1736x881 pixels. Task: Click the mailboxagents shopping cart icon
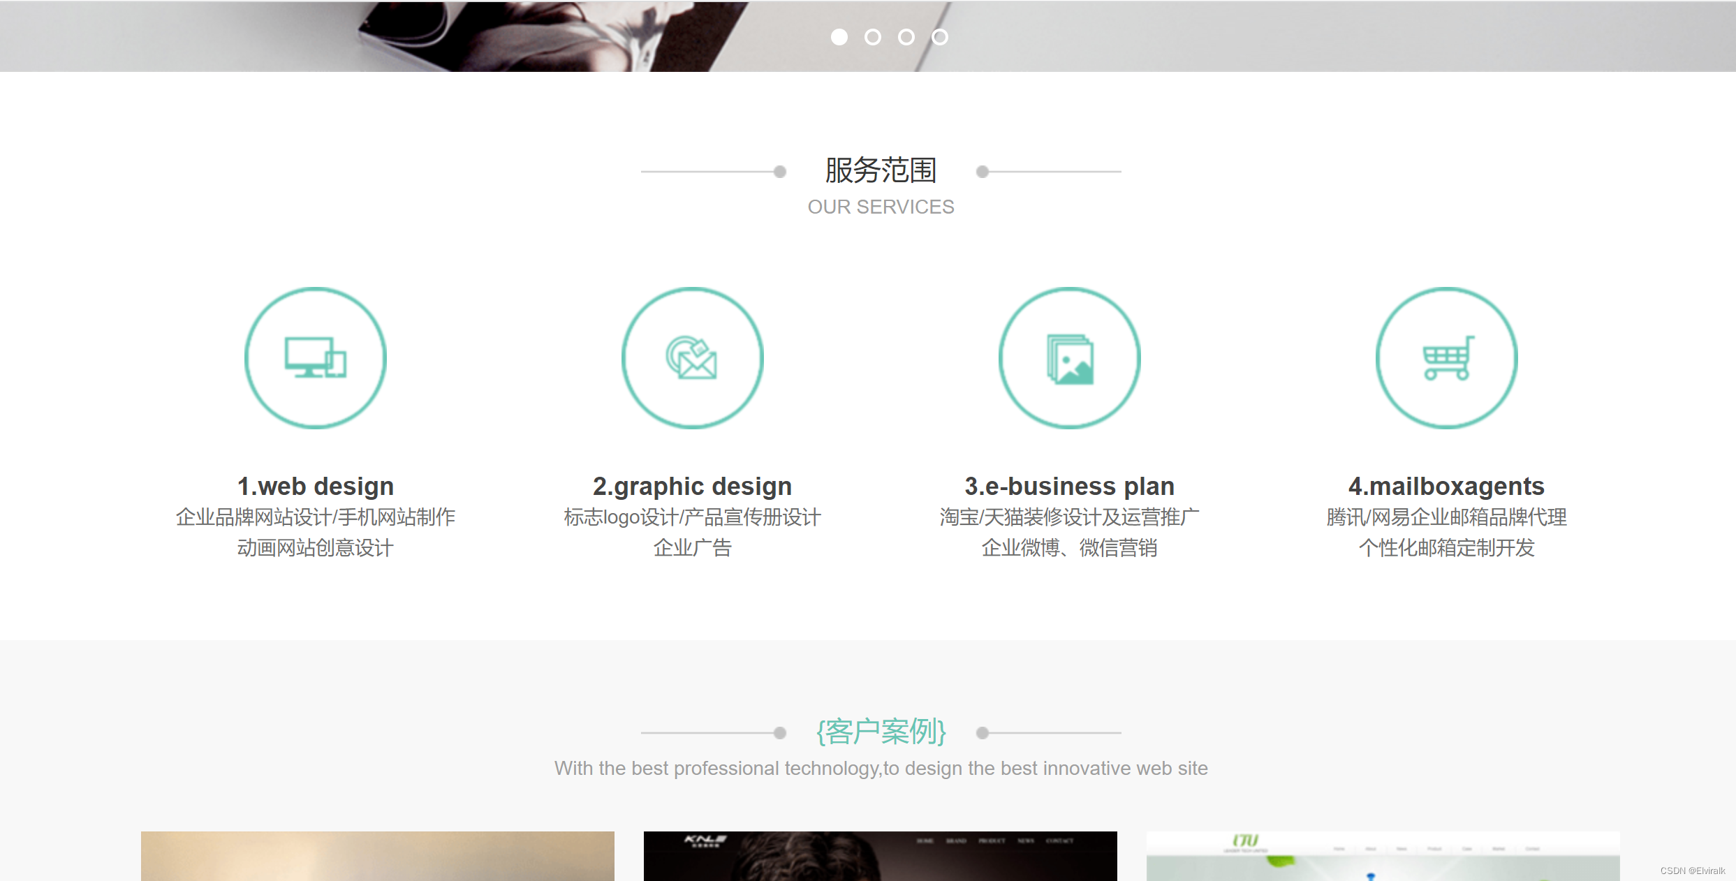(1448, 357)
